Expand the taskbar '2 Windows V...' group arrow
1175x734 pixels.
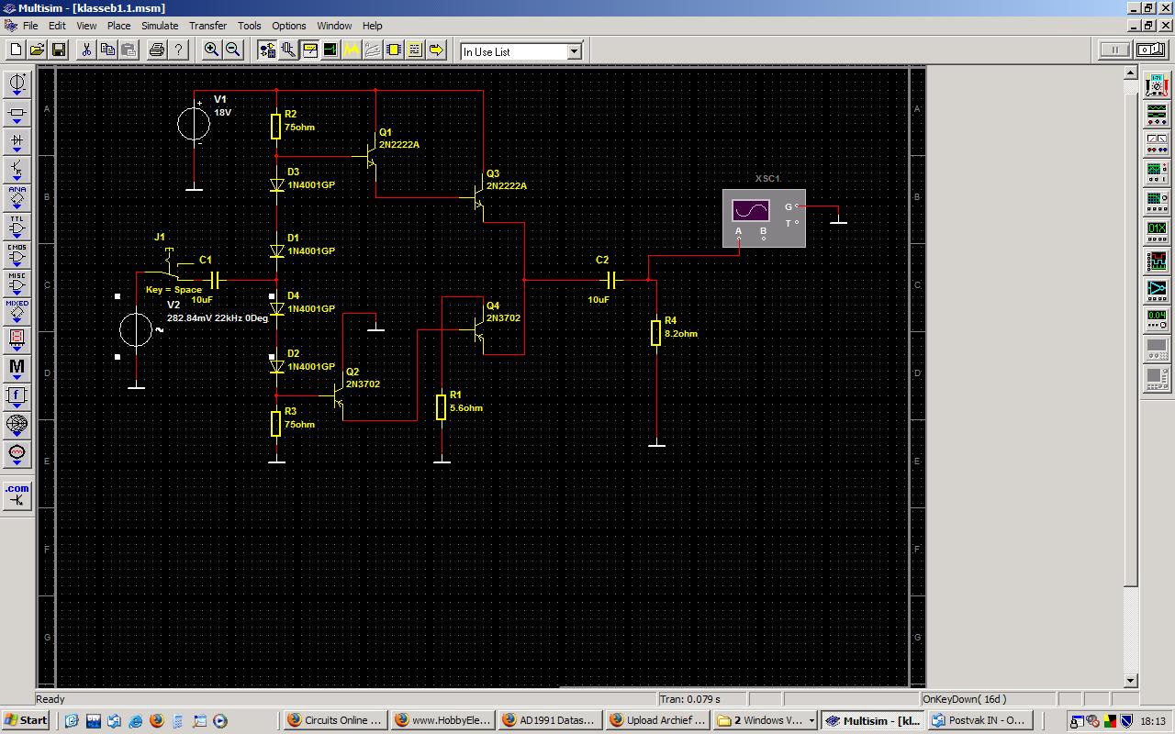coord(811,720)
